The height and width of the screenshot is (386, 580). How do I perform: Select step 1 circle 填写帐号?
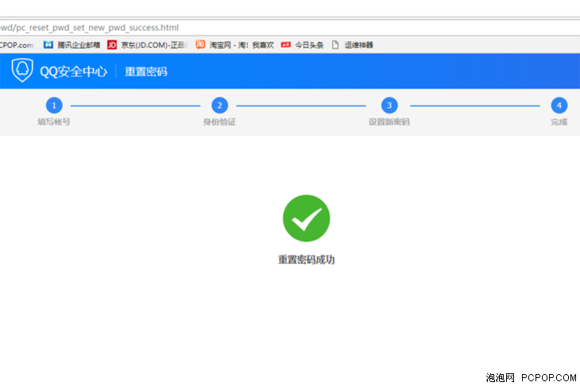(53, 106)
